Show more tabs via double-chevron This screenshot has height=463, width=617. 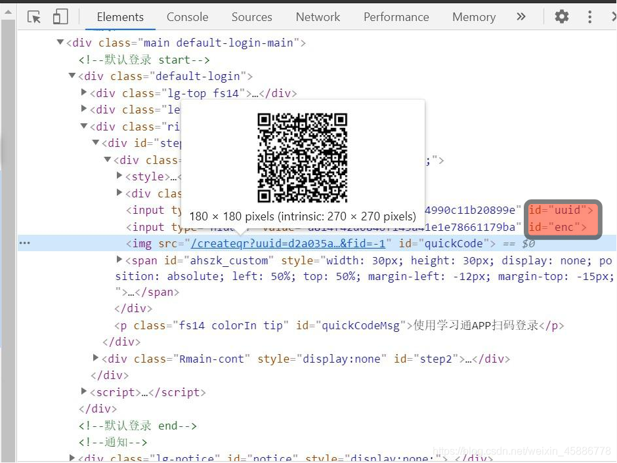pyautogui.click(x=521, y=16)
